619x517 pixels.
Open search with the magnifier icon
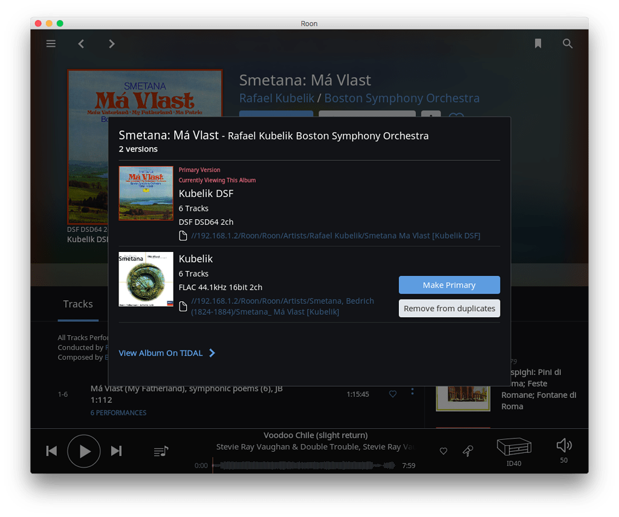567,43
